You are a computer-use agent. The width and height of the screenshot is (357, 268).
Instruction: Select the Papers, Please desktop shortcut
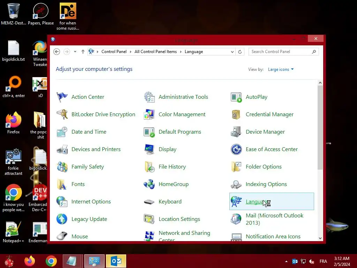(41, 14)
